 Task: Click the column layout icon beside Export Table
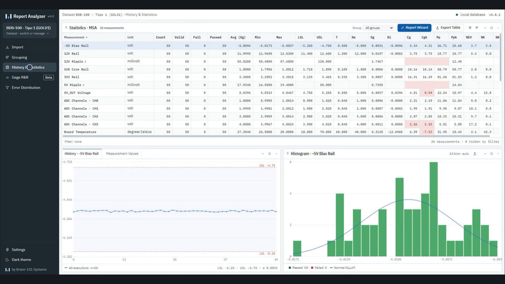pos(470,28)
